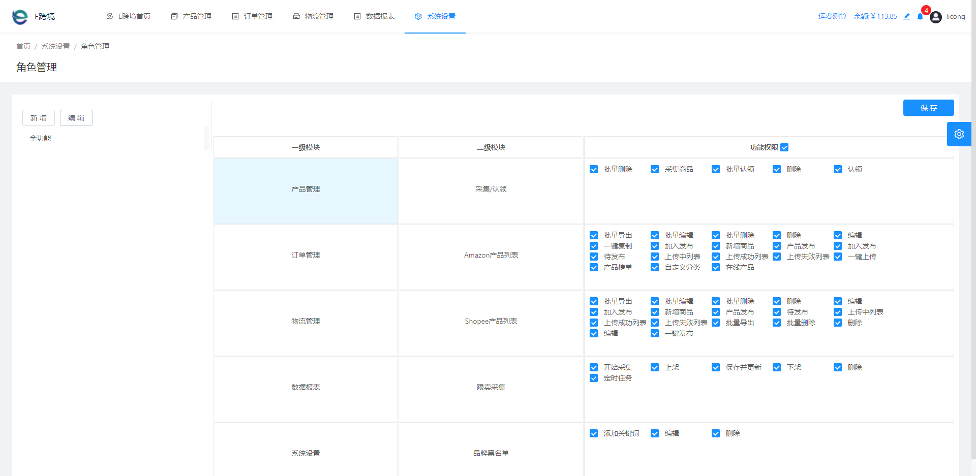Image resolution: width=976 pixels, height=476 pixels.
Task: Click the 新增 role button
Action: pyautogui.click(x=39, y=118)
